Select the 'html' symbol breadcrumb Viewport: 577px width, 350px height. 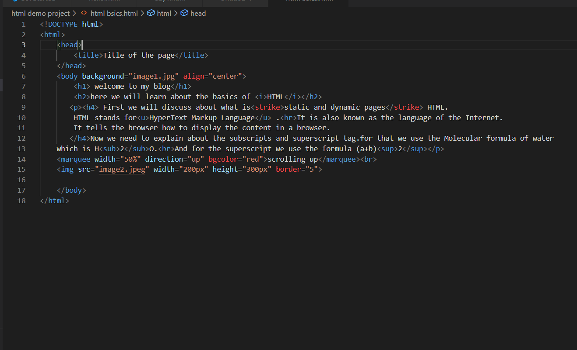click(x=164, y=13)
